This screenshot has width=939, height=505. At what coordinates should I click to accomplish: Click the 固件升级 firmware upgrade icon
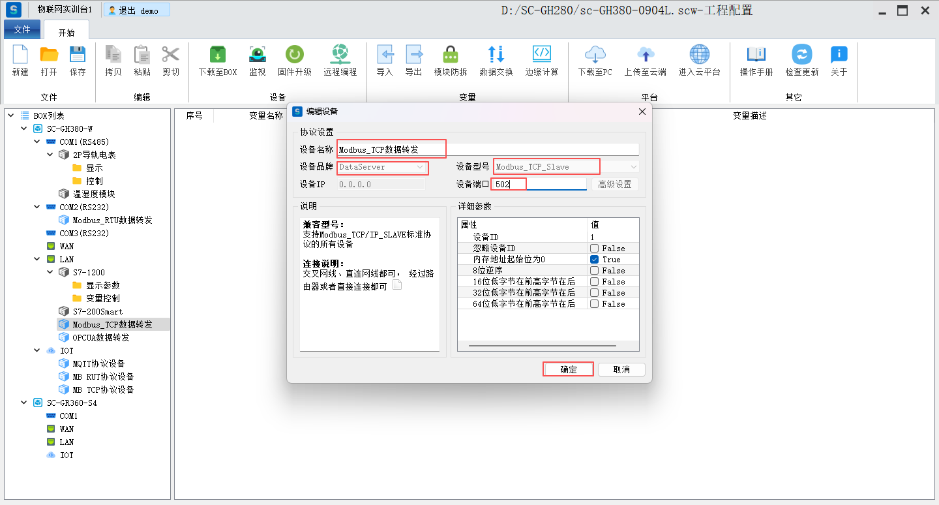click(x=295, y=55)
